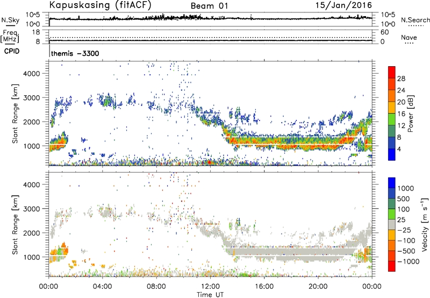Screen dimensions: 430x298
Task: Click the "Velocity [m s⁻¹]" colorbar label
Action: tap(425, 224)
